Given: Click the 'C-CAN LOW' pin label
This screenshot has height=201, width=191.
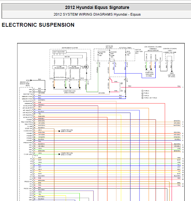Looking at the screenshot, I should pyautogui.click(x=28, y=154).
